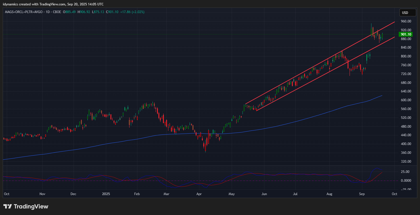Open the USD currency selector
The width and height of the screenshot is (420, 215).
click(x=405, y=13)
